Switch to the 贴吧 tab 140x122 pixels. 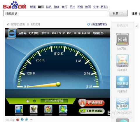tap(49, 7)
